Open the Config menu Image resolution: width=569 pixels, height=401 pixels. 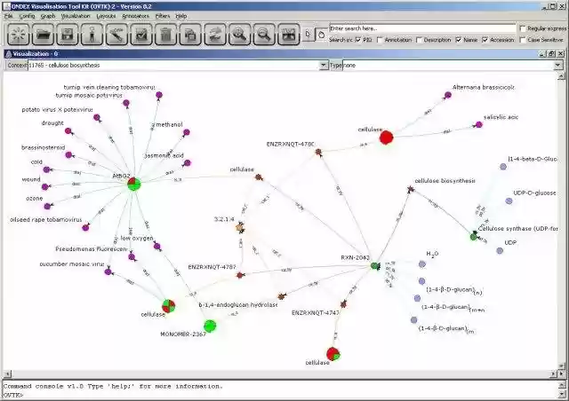click(27, 16)
